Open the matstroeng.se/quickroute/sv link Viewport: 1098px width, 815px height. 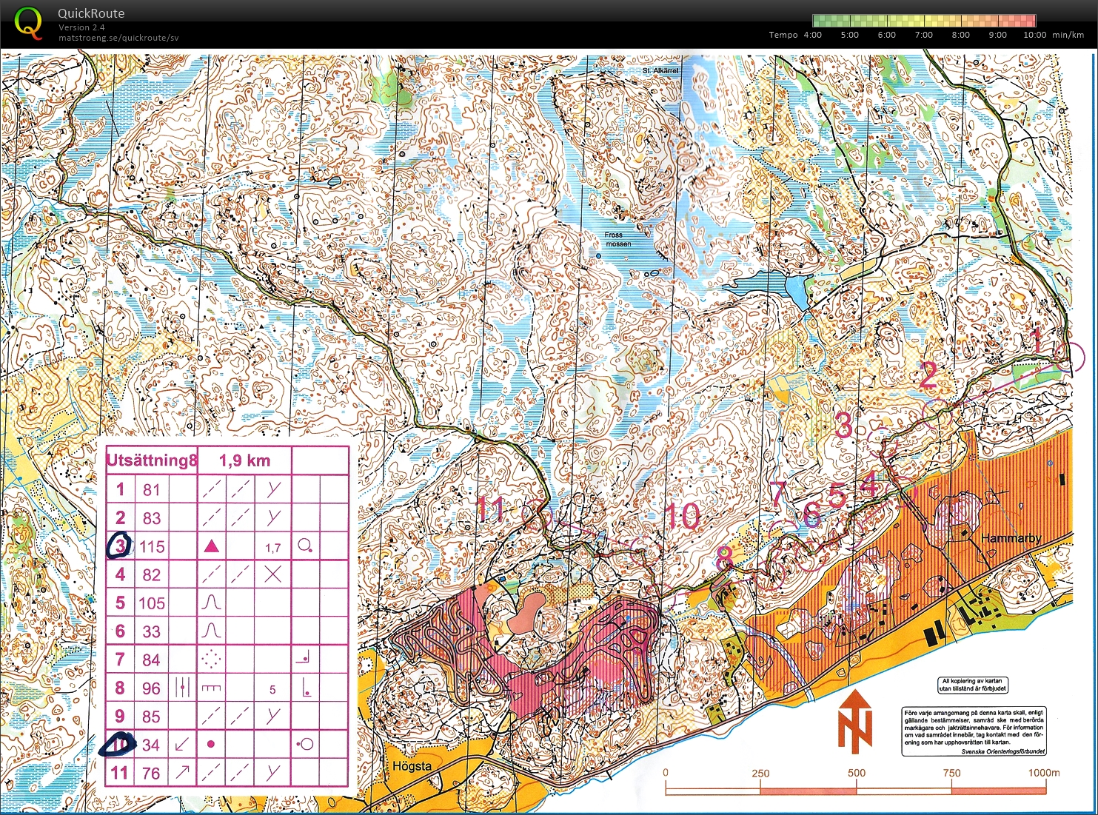pos(118,38)
